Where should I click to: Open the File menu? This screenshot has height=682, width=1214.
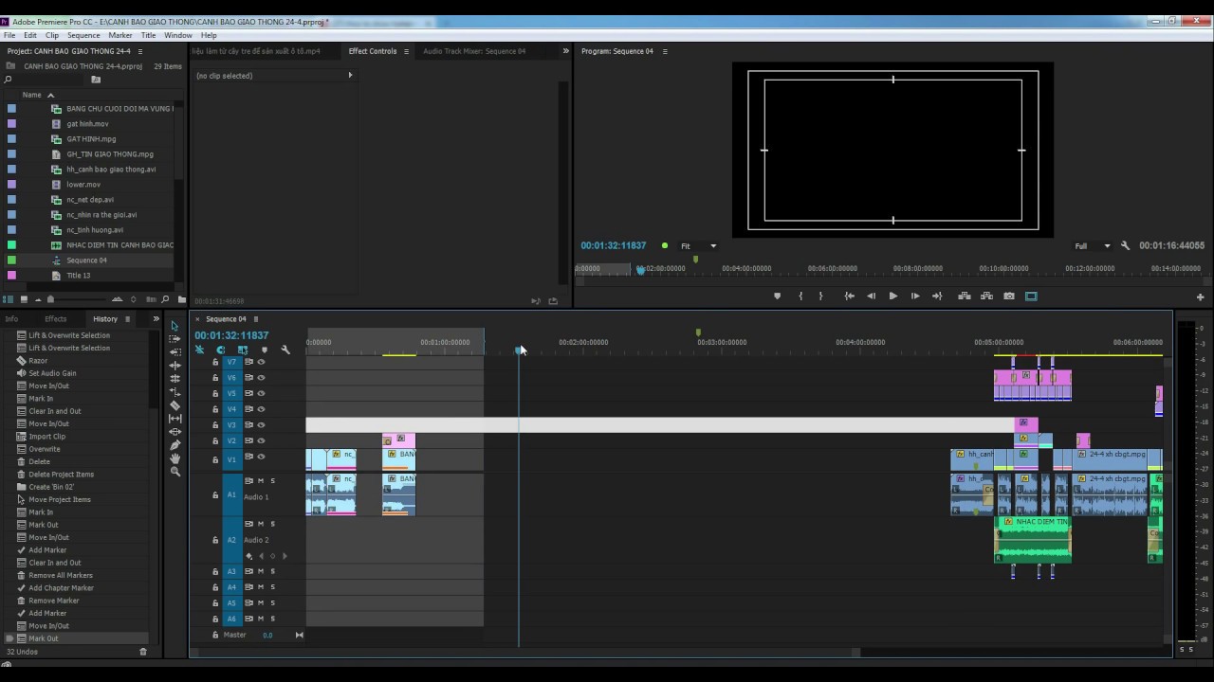coord(9,35)
